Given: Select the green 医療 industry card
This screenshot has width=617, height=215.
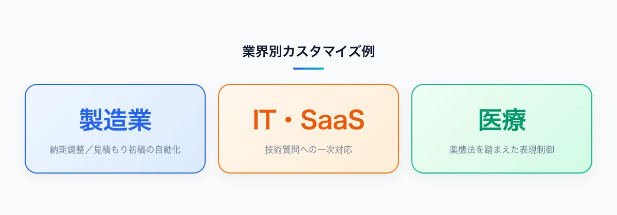Looking at the screenshot, I should 502,128.
